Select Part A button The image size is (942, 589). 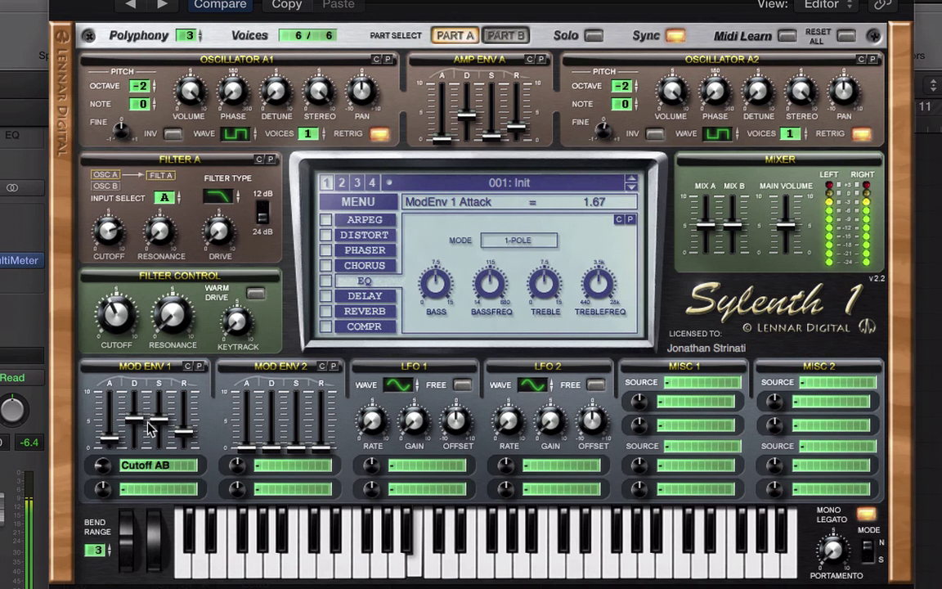point(455,35)
